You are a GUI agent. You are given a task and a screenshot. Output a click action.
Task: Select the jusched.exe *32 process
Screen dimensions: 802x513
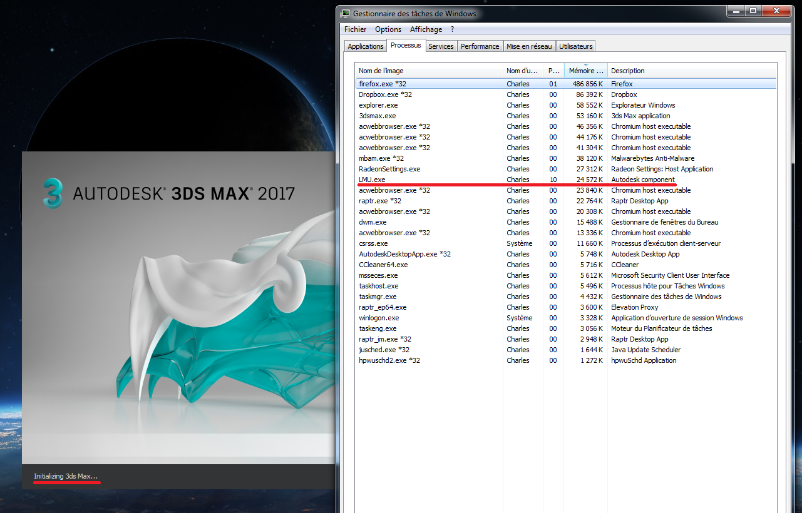tap(566, 350)
